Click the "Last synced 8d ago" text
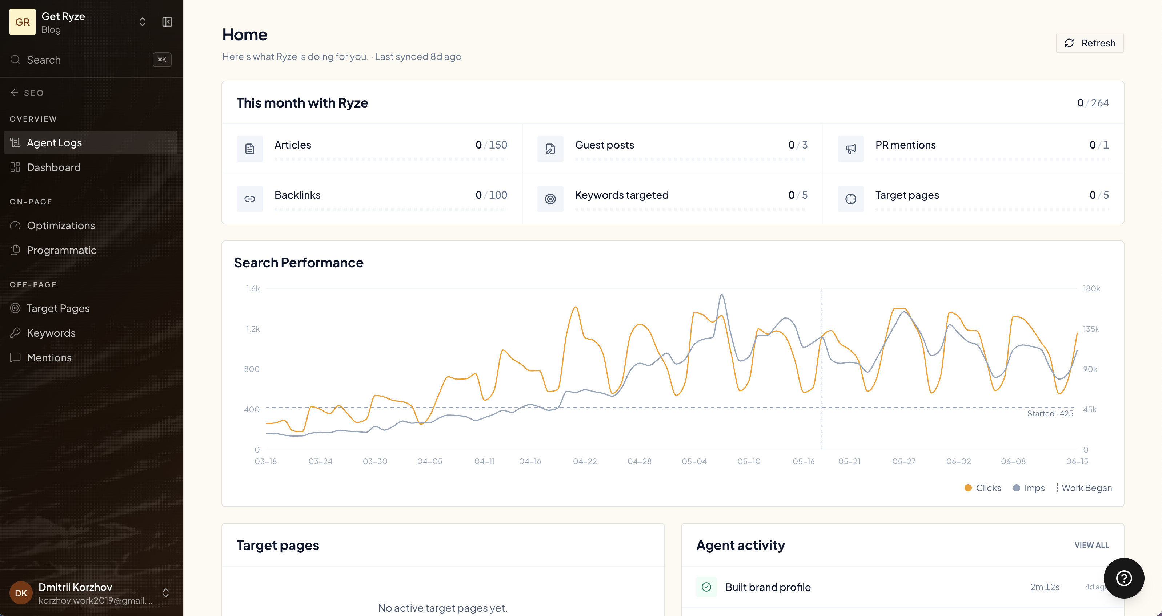The height and width of the screenshot is (616, 1162). point(418,56)
